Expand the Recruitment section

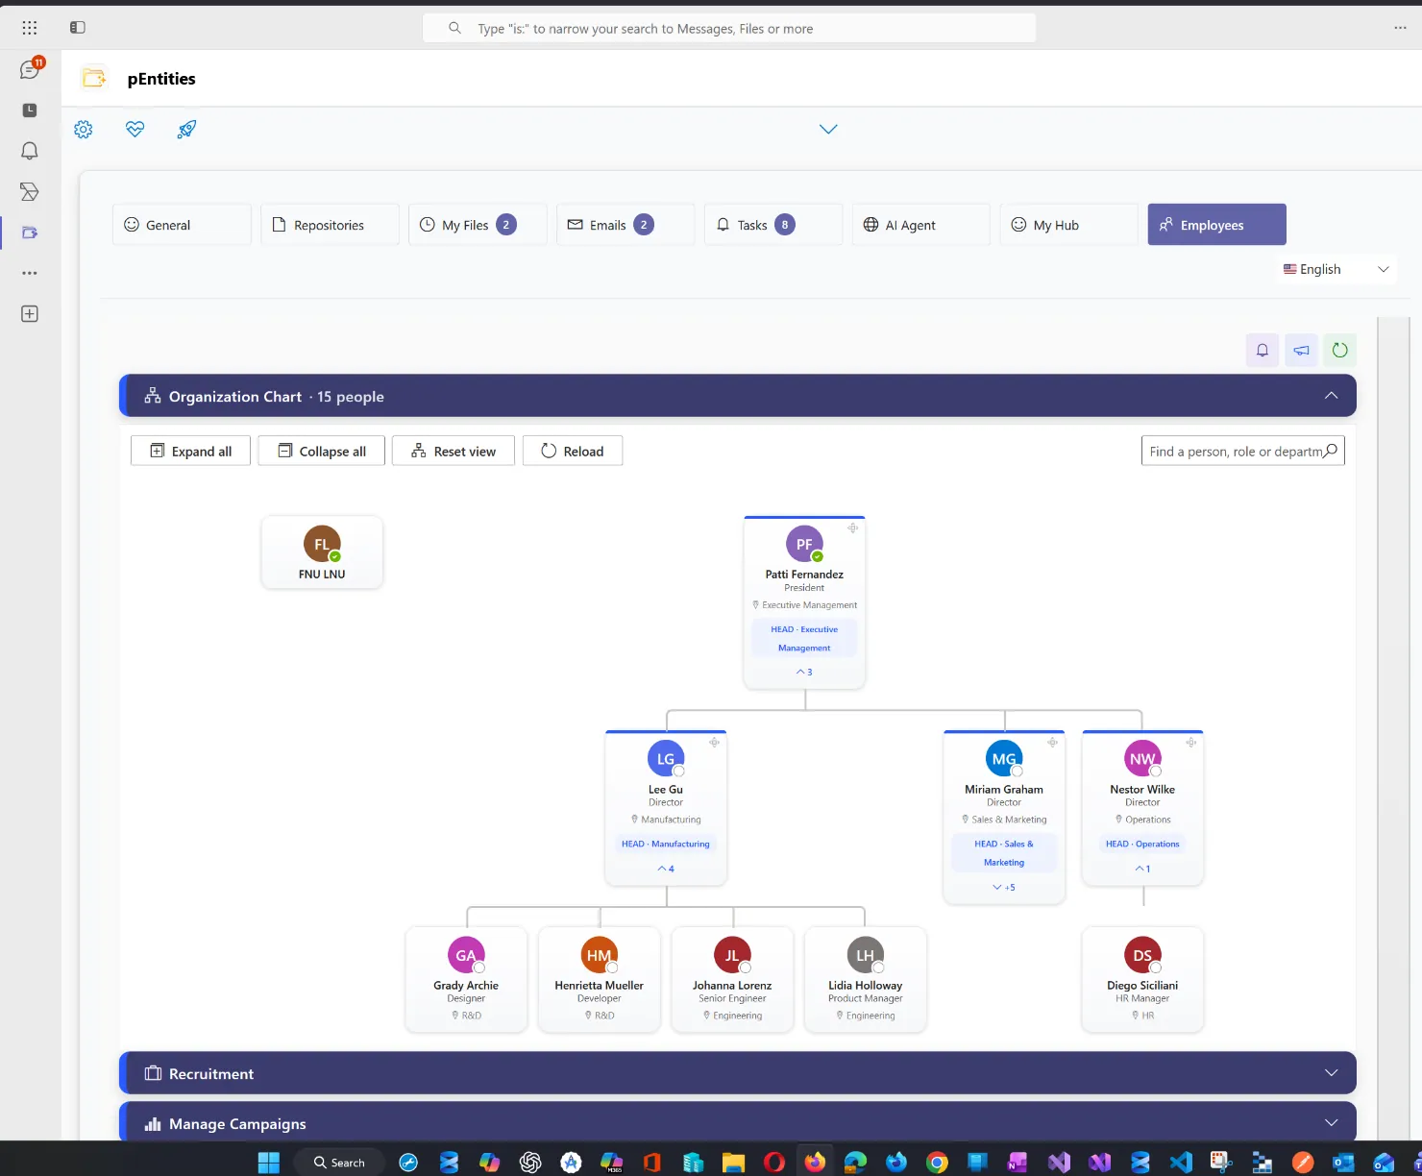[1331, 1073]
